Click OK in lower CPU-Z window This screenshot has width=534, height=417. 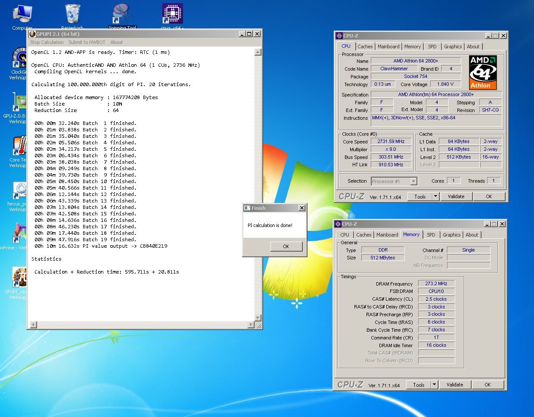[487, 385]
